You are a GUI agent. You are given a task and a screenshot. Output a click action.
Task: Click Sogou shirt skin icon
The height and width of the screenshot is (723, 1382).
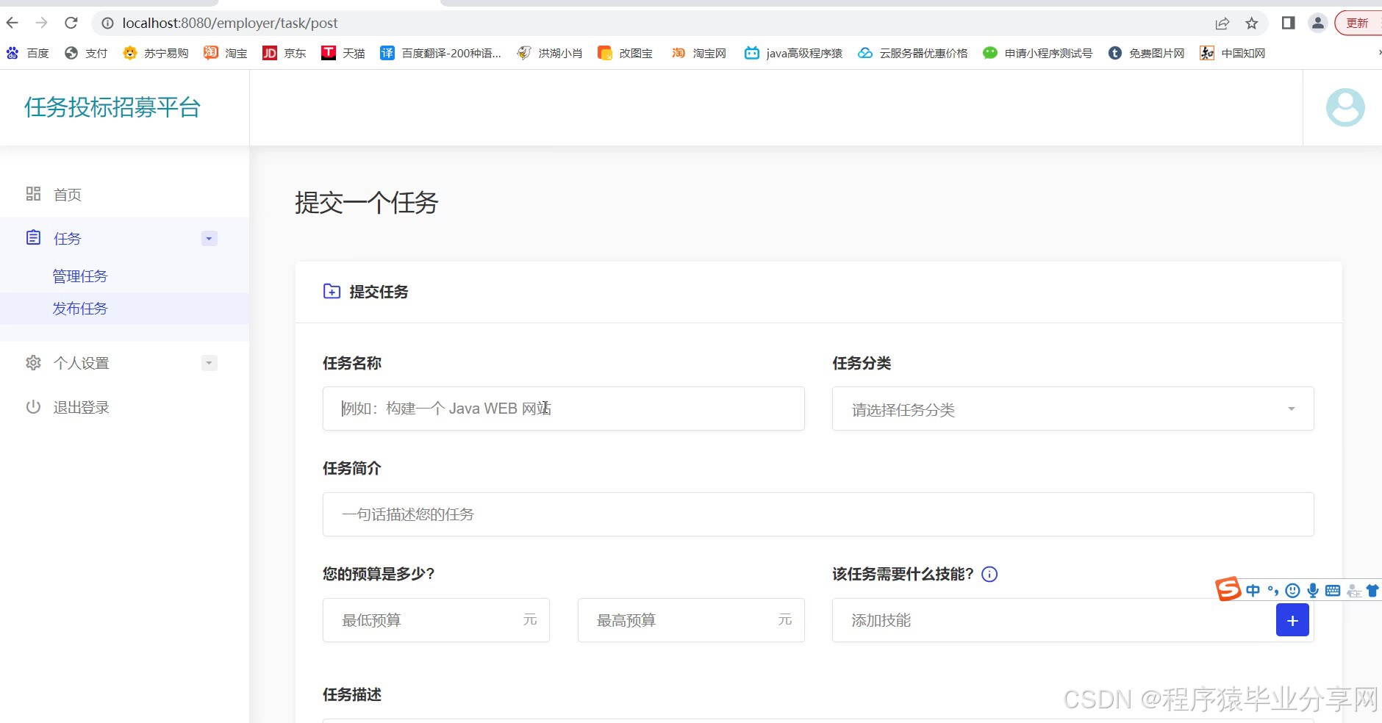[x=1372, y=591]
